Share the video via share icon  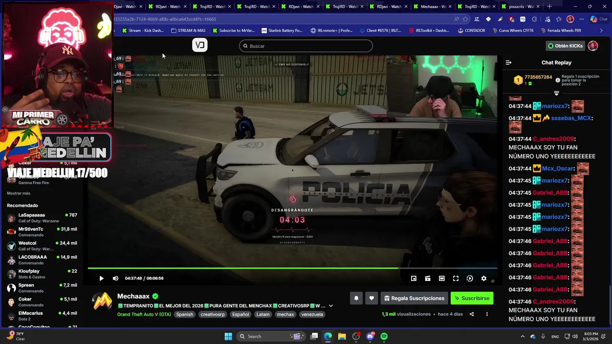pyautogui.click(x=472, y=314)
